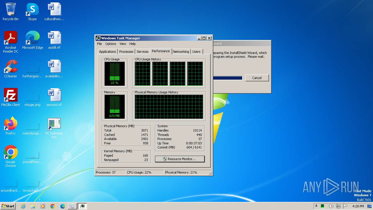This screenshot has width=373, height=210.
Task: Open asstill.rtf document icon
Action: tap(54, 40)
